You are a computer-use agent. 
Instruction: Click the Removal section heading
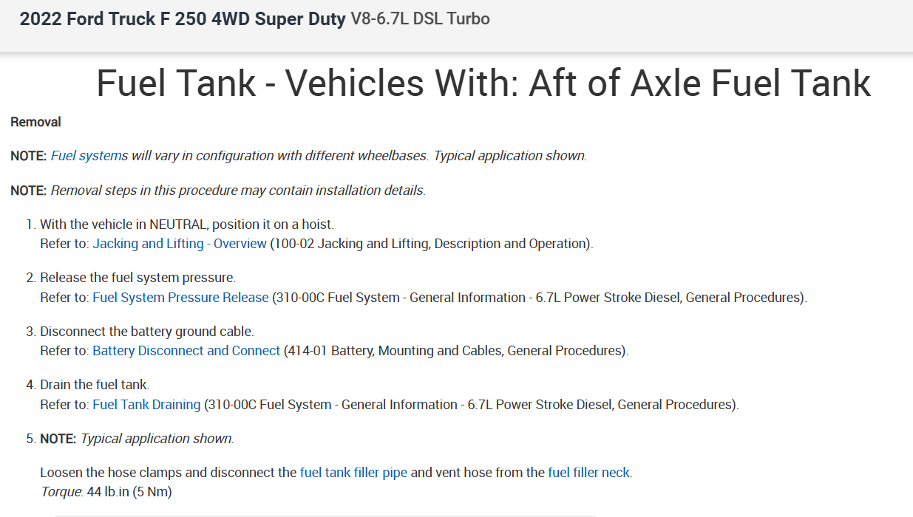(x=35, y=122)
